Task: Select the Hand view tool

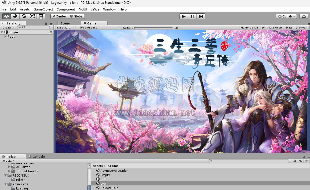Action: 6,16
